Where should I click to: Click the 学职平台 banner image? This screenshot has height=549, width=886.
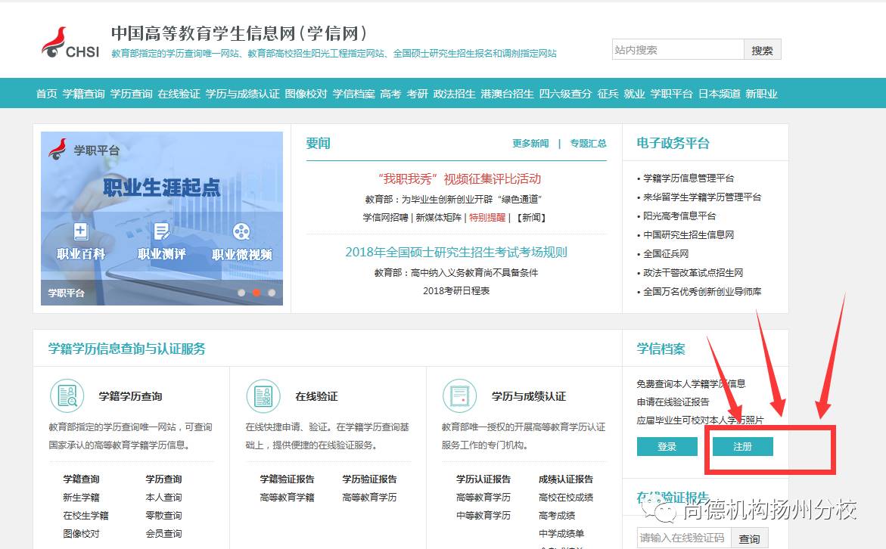point(162,219)
